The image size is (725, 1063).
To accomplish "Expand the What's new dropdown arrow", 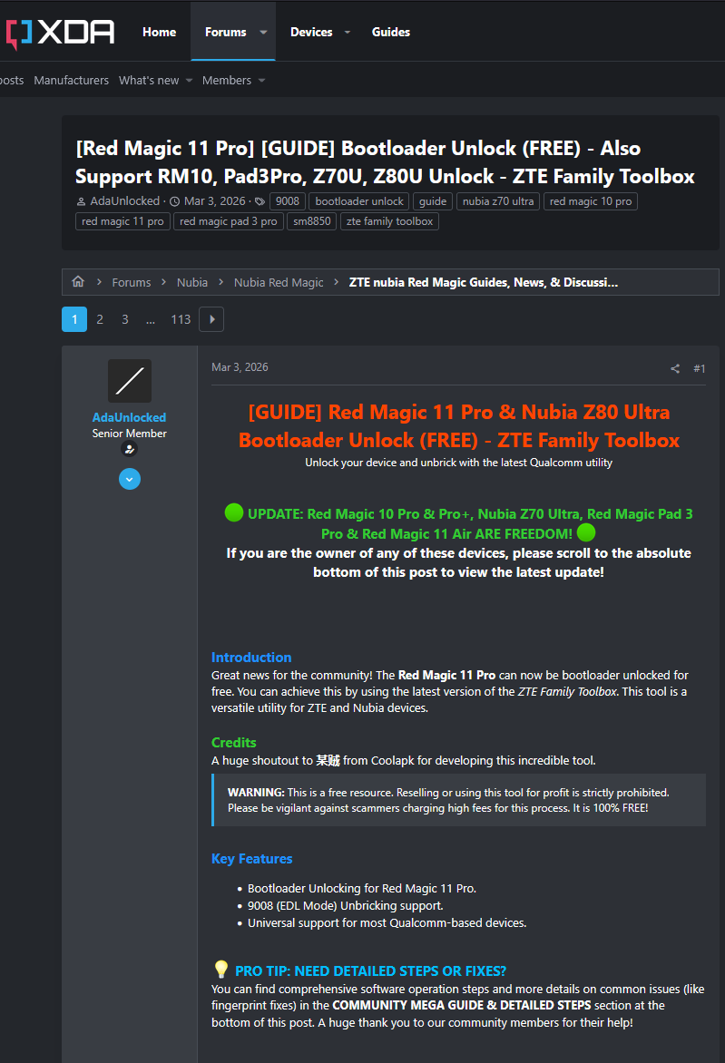I will [x=190, y=81].
